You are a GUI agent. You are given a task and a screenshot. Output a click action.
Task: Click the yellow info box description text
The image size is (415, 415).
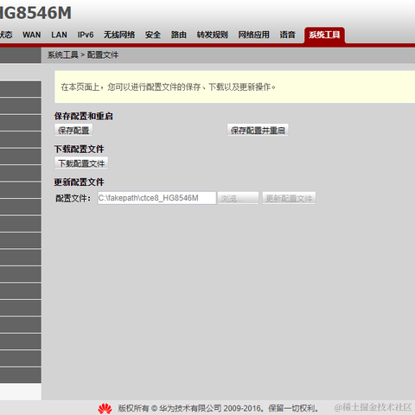169,86
